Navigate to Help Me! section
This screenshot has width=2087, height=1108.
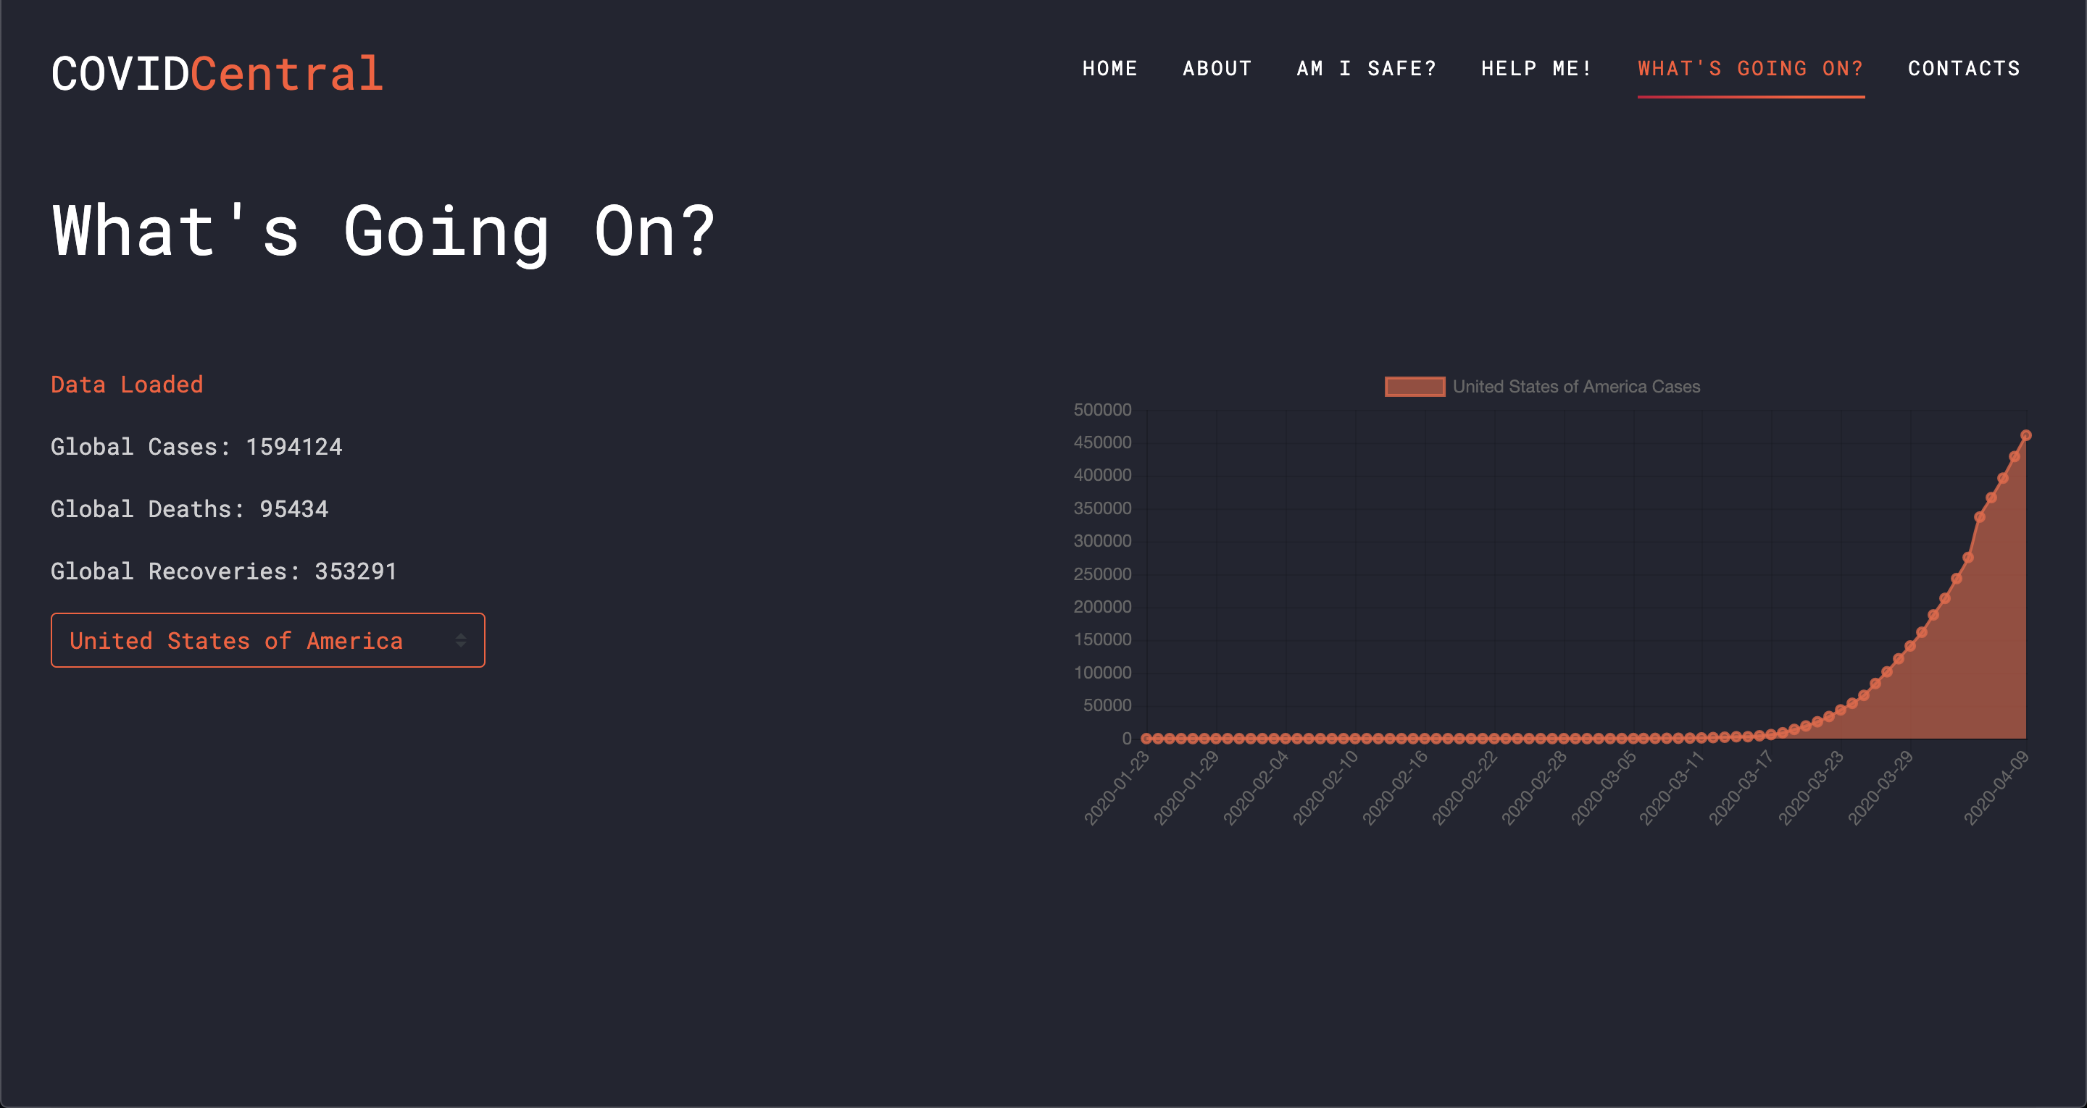click(1536, 69)
